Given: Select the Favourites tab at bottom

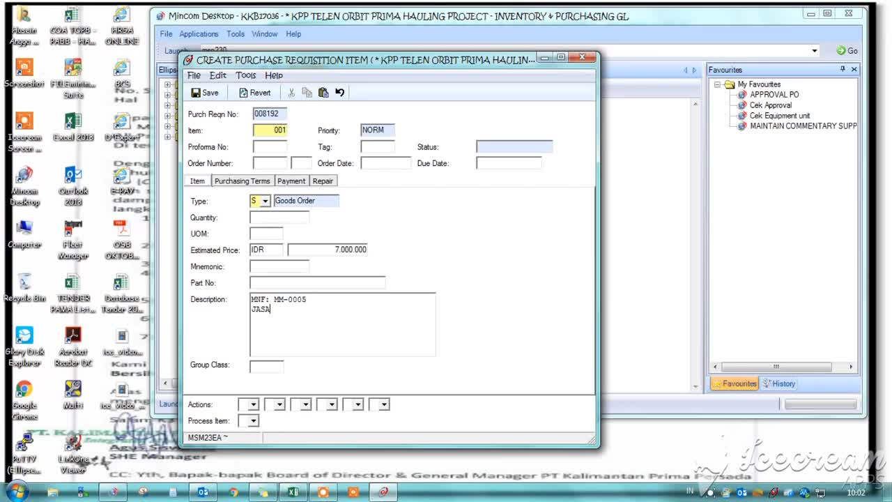Looking at the screenshot, I should coord(735,383).
